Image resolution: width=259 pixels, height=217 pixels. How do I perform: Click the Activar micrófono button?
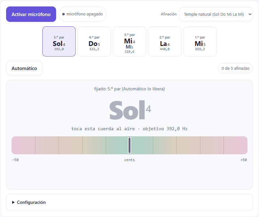31,14
